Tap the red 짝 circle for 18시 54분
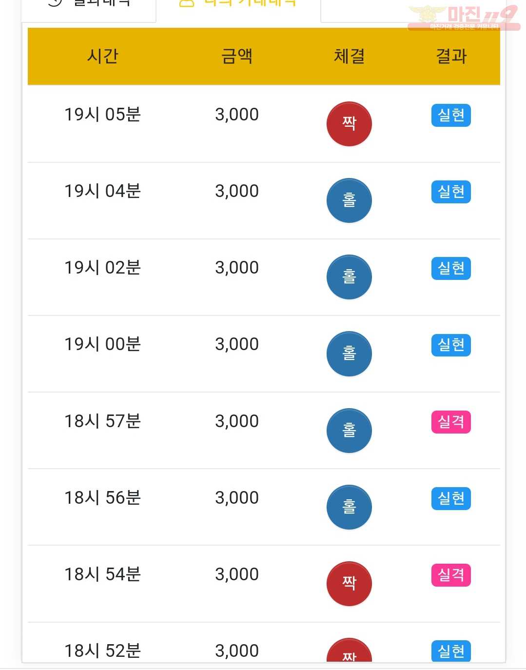 pos(349,584)
